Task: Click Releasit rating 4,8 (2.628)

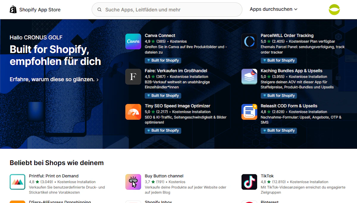Action: 273,112
